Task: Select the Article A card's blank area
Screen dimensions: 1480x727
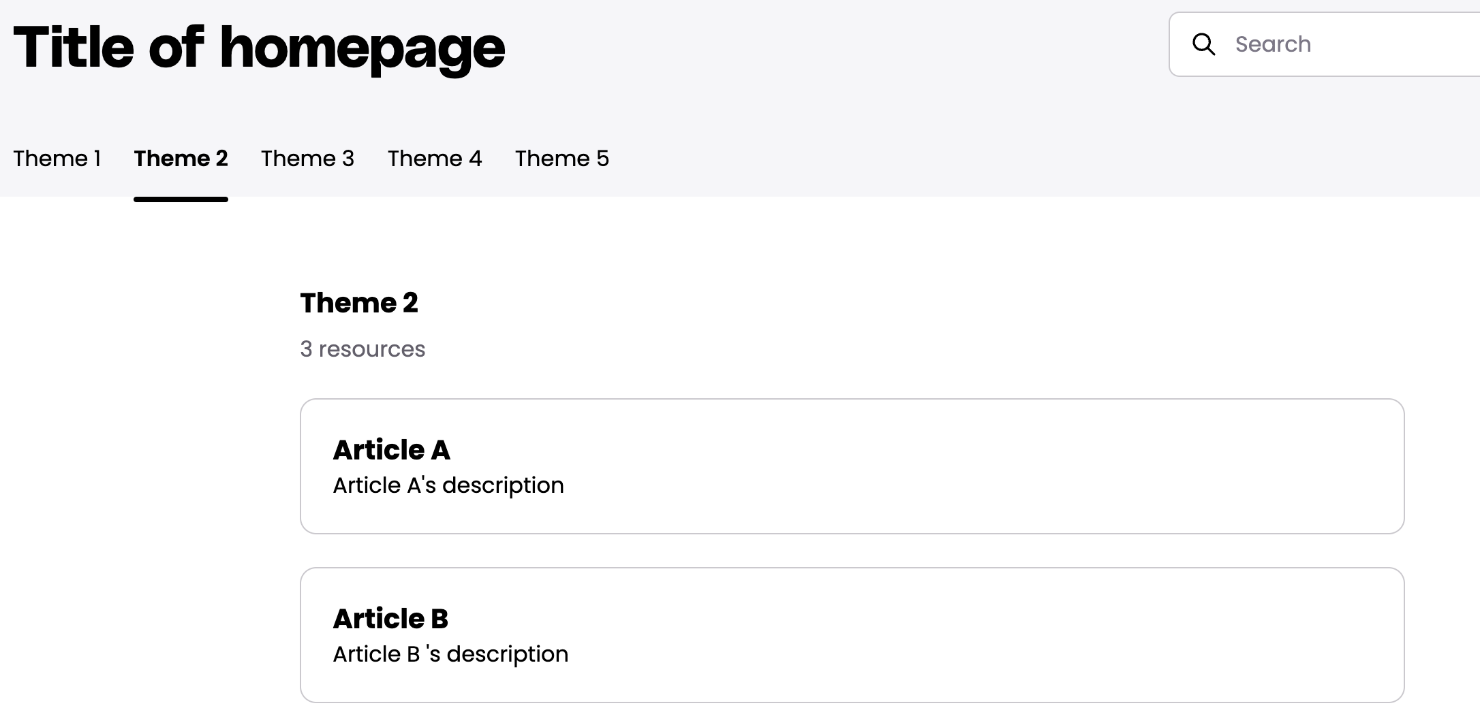Action: [x=988, y=466]
